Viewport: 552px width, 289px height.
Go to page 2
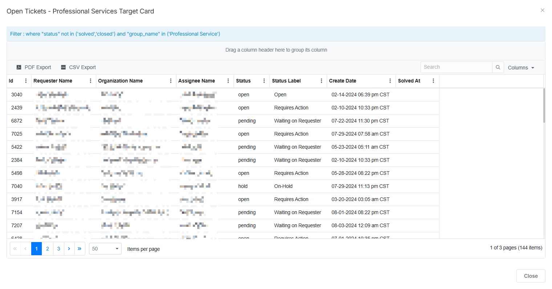point(48,249)
